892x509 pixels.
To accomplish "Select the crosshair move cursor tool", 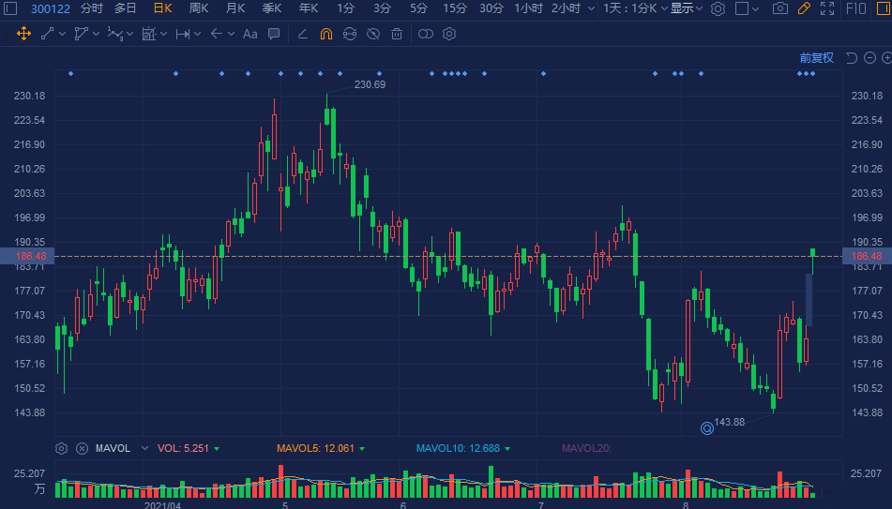I will point(23,35).
